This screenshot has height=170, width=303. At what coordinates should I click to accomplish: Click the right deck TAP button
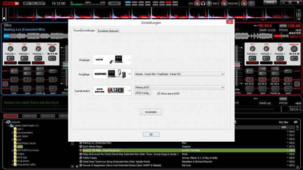[x=294, y=58]
